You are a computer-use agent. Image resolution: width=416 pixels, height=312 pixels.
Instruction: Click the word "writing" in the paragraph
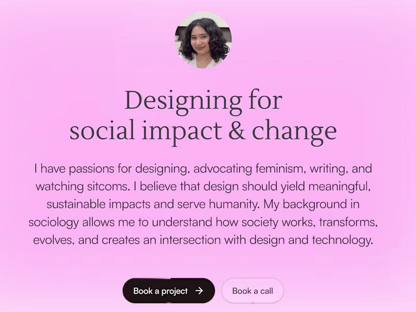click(332, 169)
